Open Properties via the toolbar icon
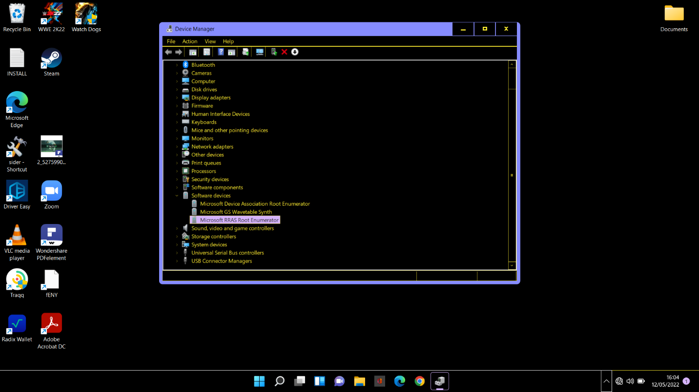Image resolution: width=699 pixels, height=392 pixels. pos(207,52)
